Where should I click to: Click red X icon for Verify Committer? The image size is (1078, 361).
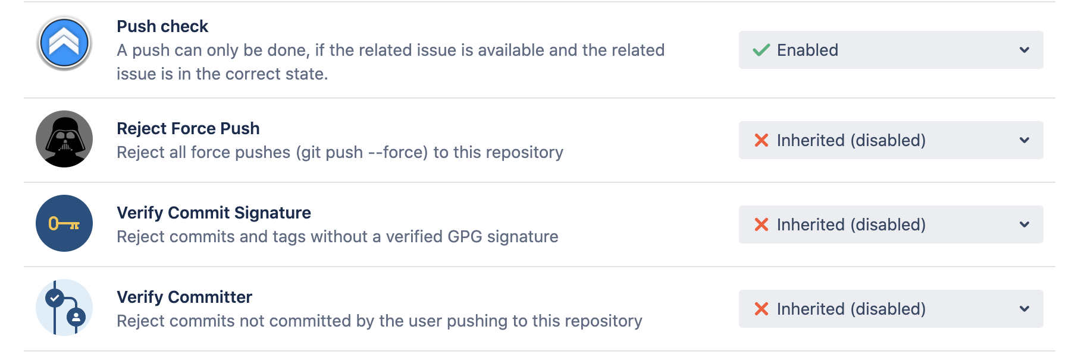coord(761,309)
